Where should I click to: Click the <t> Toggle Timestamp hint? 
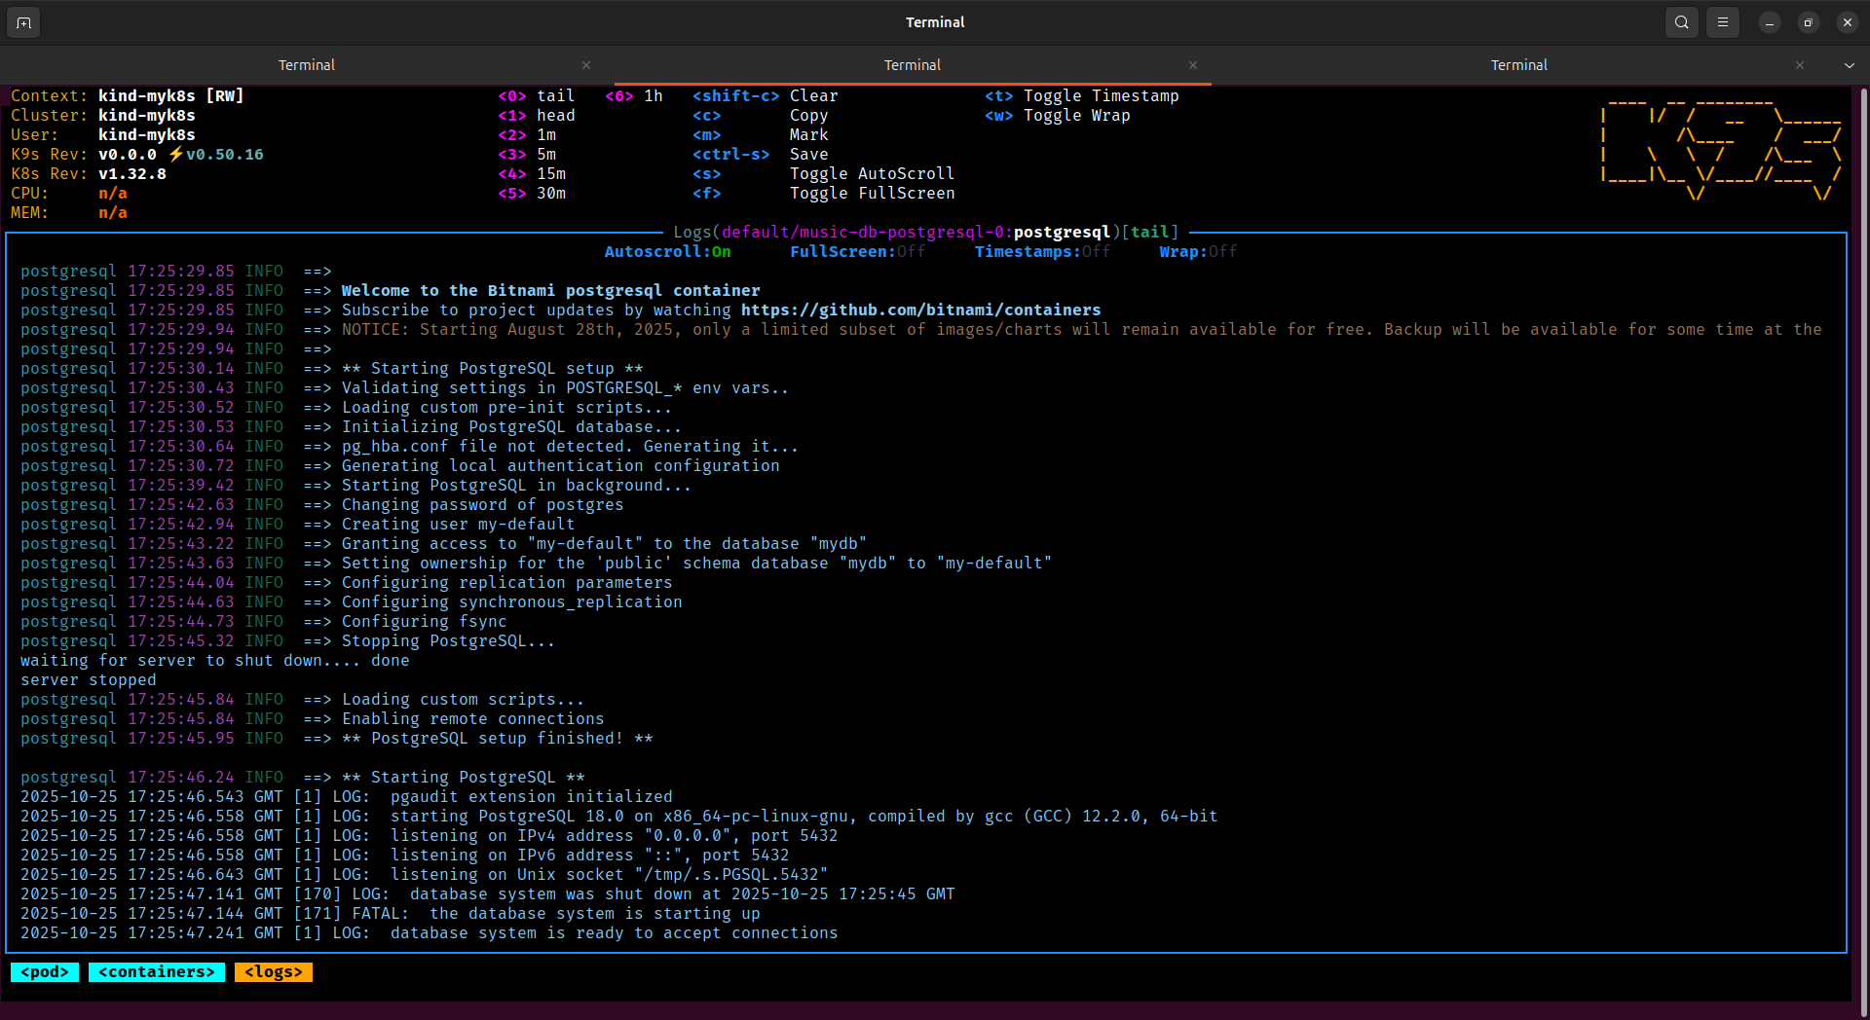coord(1082,96)
